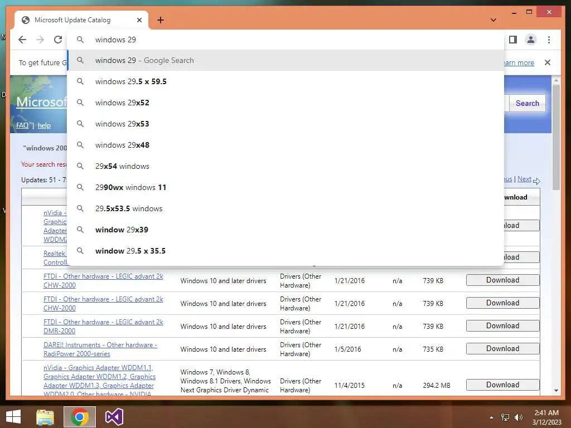Screen dimensions: 571x428
Task: Click the magnifier icon beside 'windows 29x52'
Action: click(80, 103)
